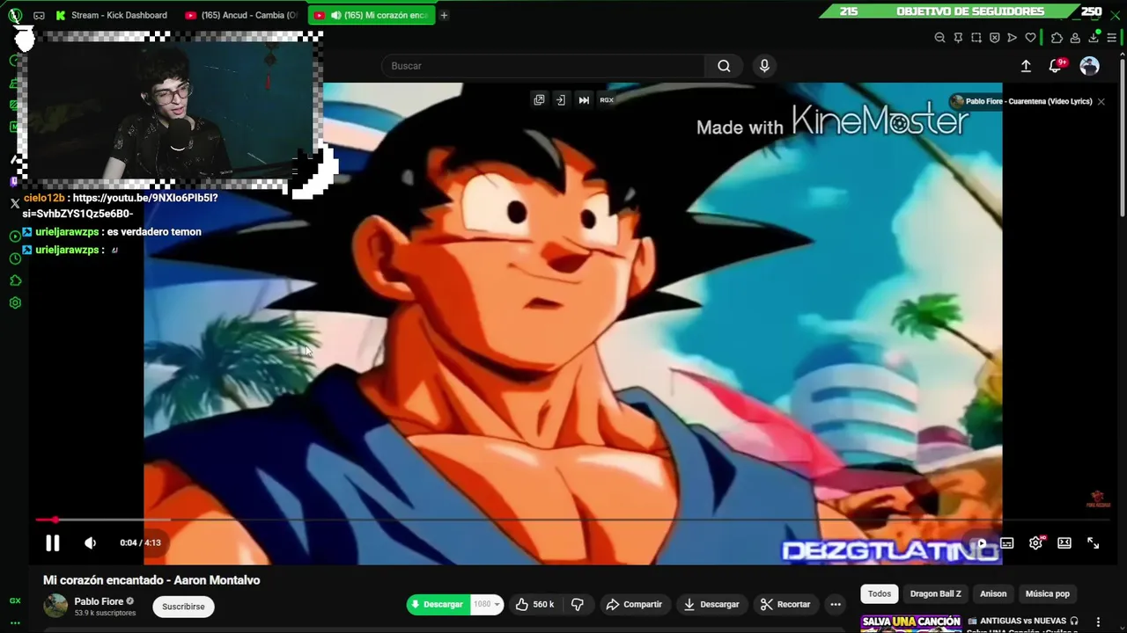The width and height of the screenshot is (1127, 633).
Task: Click the YouTube upload create icon
Action: [1026, 66]
